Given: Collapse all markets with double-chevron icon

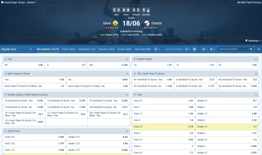Looking at the screenshot, I should (259, 49).
